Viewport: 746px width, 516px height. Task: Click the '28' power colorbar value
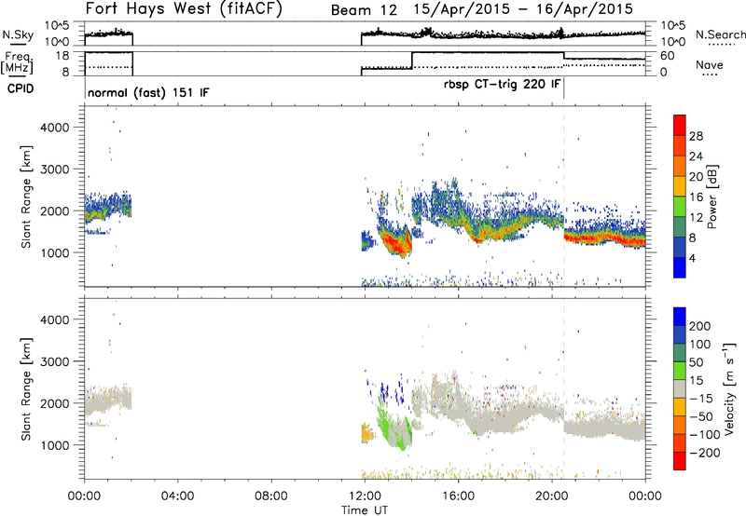[696, 136]
